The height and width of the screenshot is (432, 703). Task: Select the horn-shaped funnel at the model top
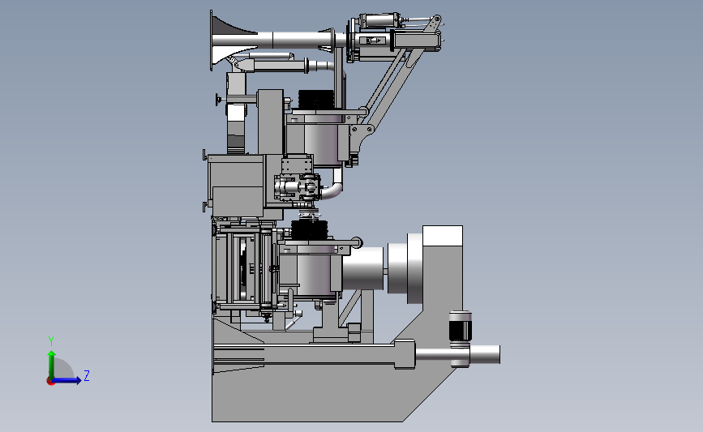234,41
